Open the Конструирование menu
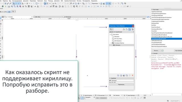The height and width of the screenshot is (102, 182). (17, 1)
